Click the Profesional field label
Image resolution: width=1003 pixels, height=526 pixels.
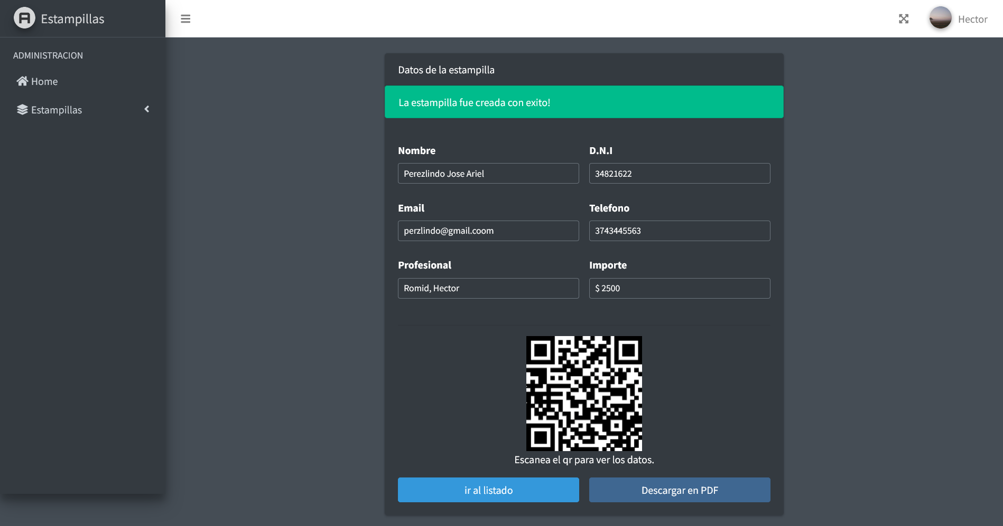pyautogui.click(x=424, y=265)
